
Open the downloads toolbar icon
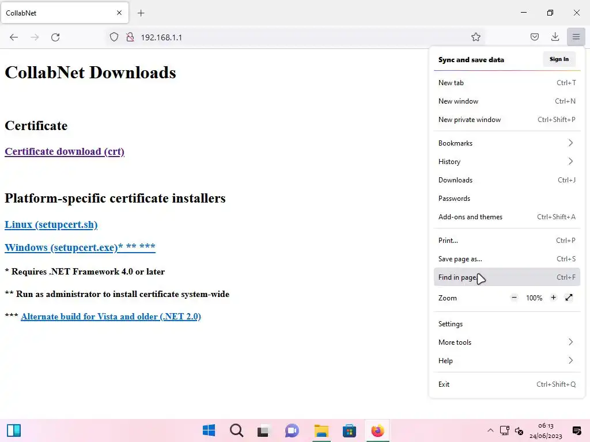point(555,37)
